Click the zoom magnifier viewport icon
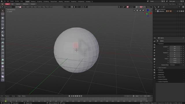The width and height of the screenshot is (185, 104). coord(143,10)
